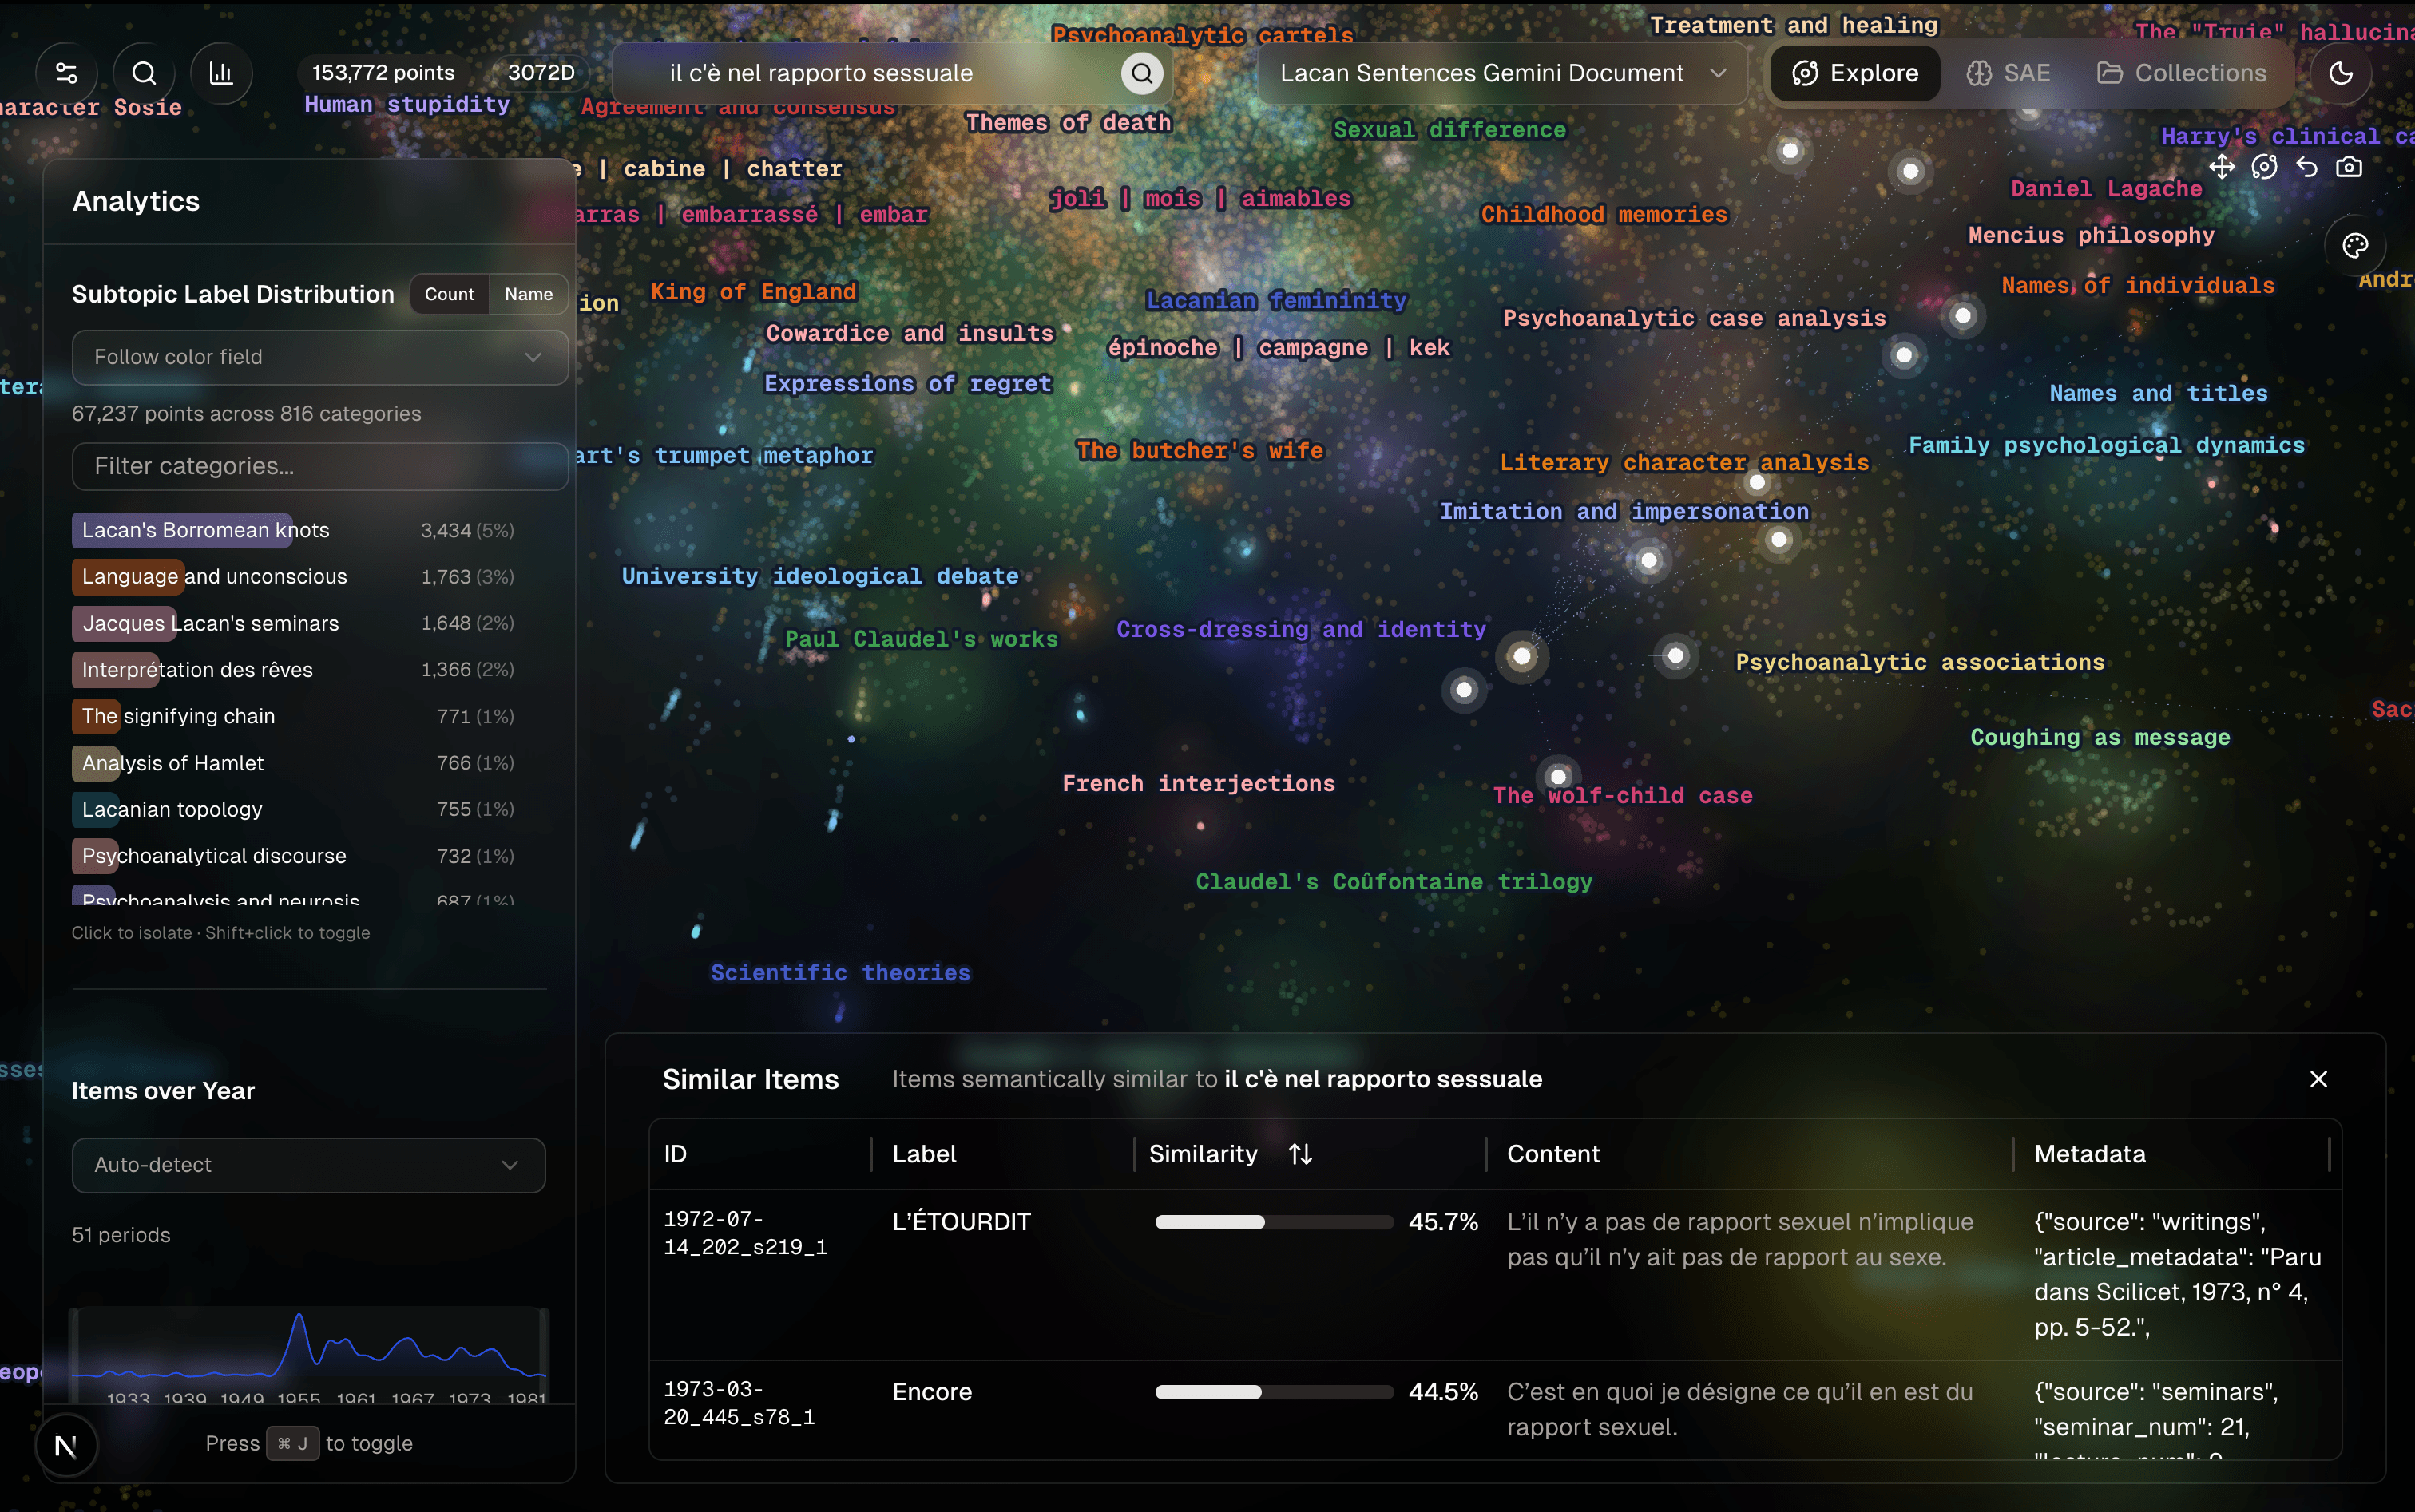Isolate Jacques Lacan's seminars category
This screenshot has width=2415, height=1512.
click(293, 623)
